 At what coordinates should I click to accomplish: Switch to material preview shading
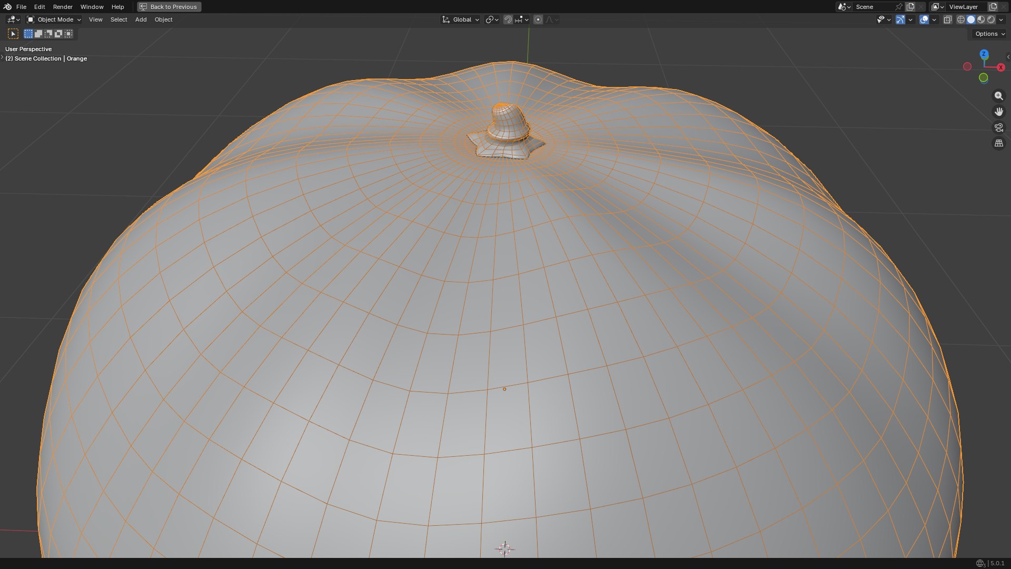point(981,19)
